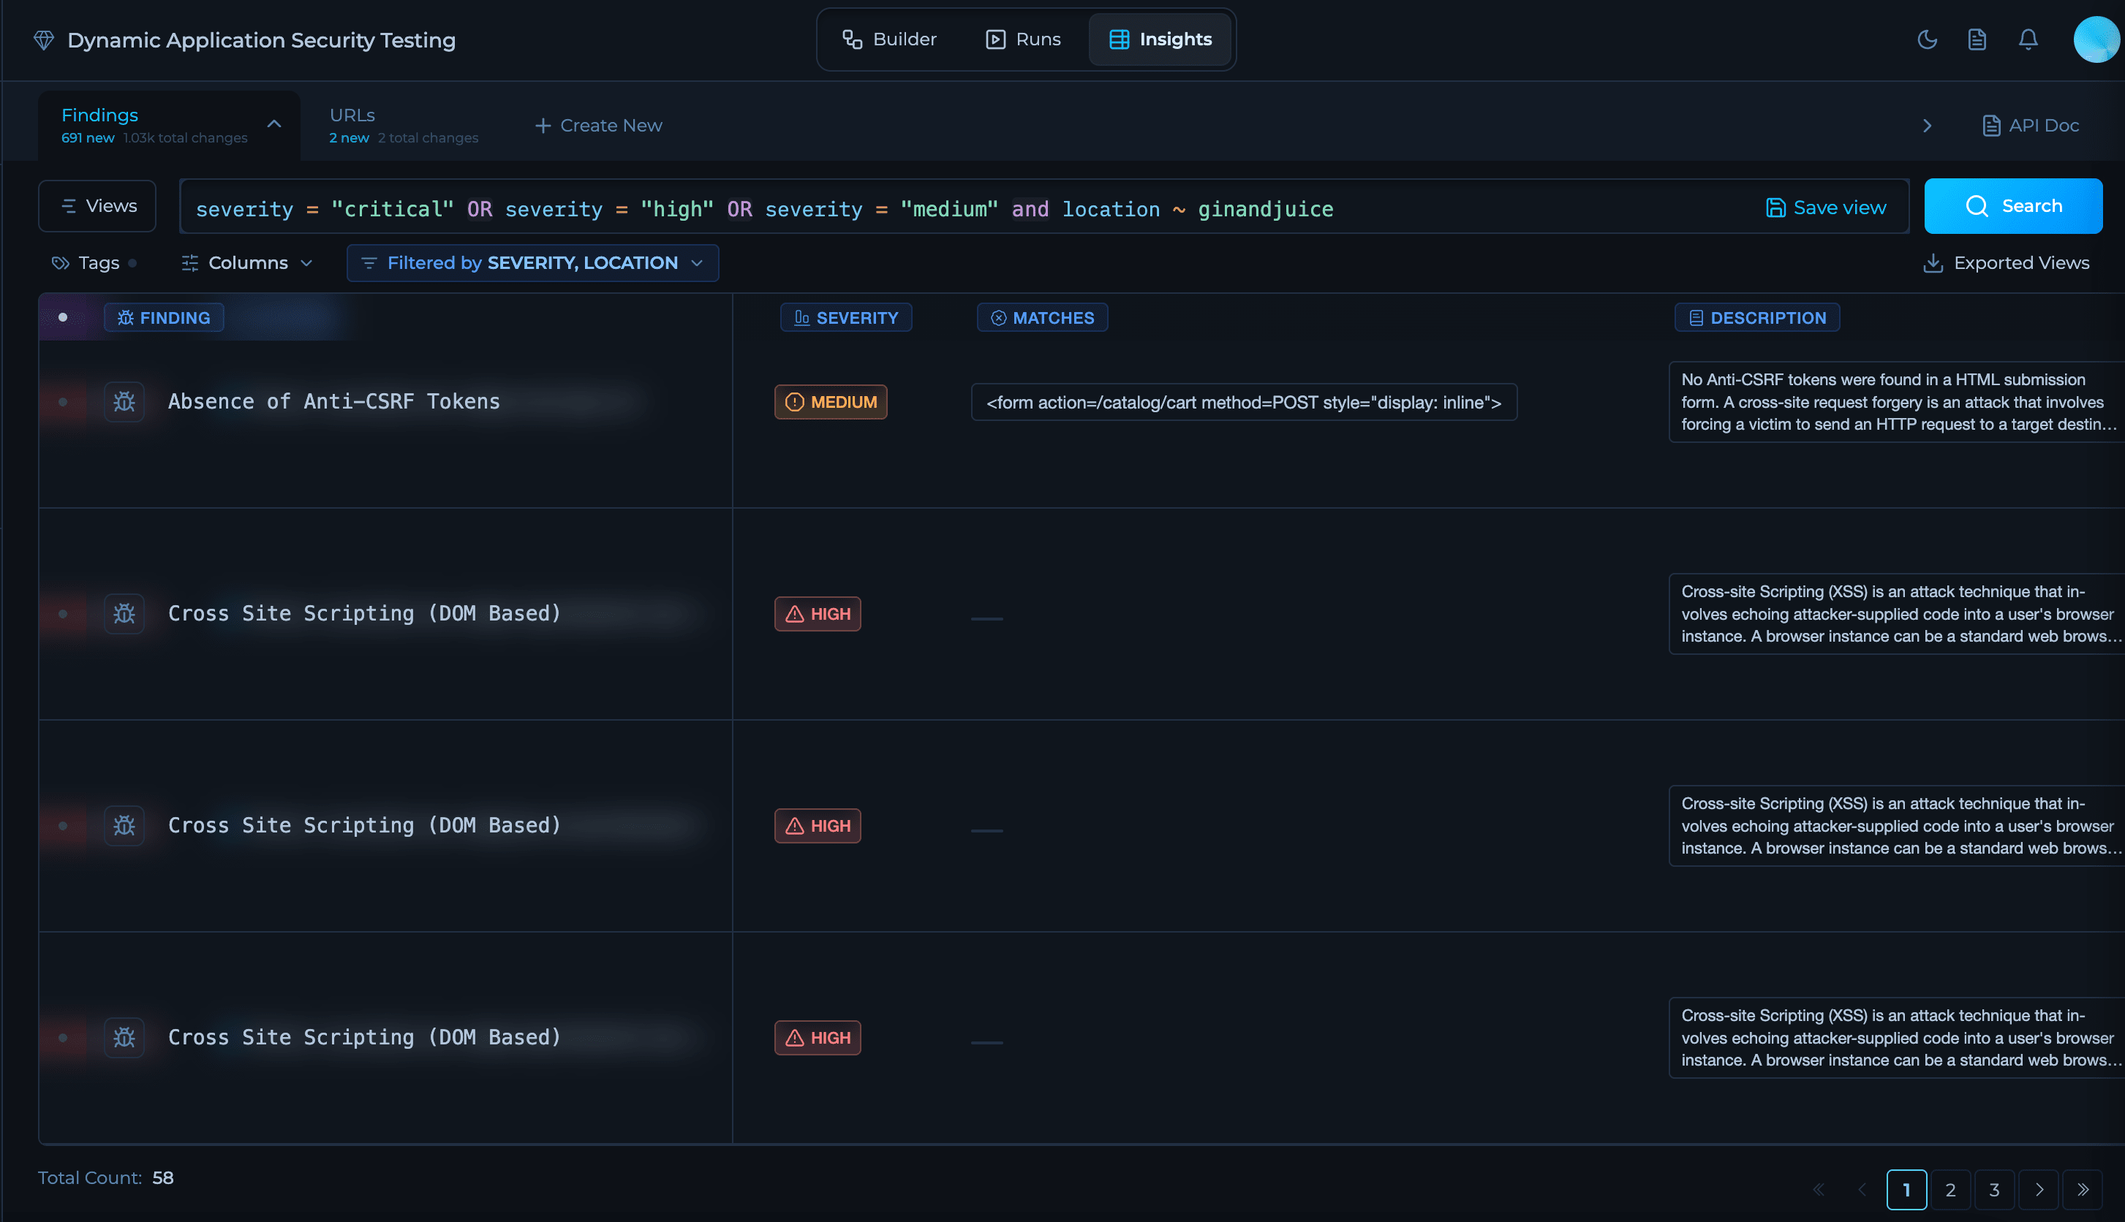
Task: Click the MEDIUM severity badge
Action: point(831,402)
